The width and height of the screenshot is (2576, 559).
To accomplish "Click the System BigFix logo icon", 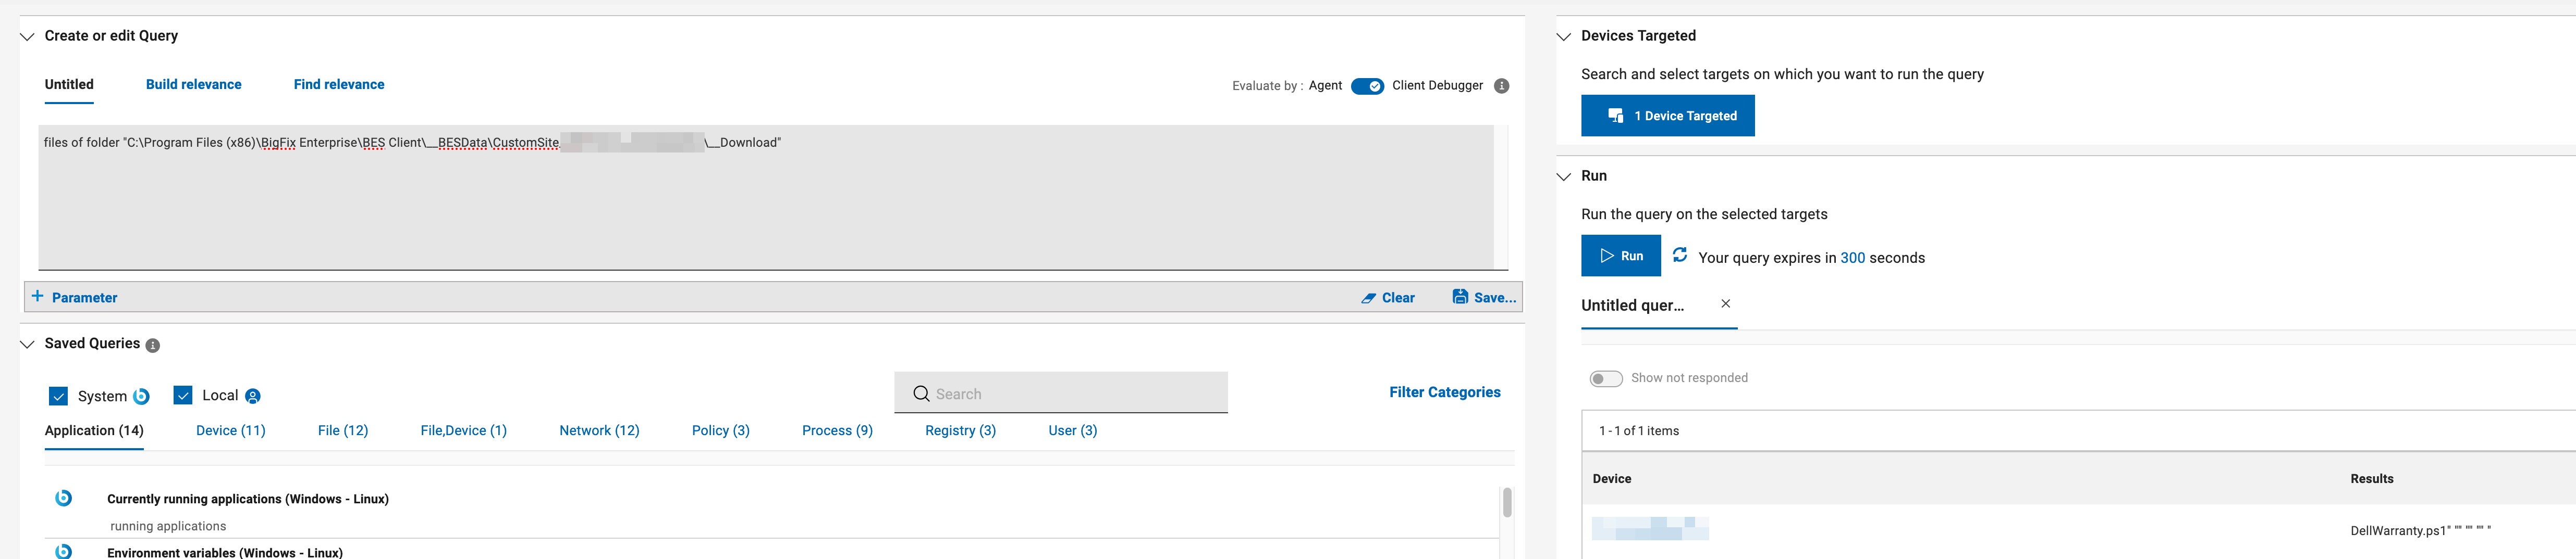I will pyautogui.click(x=141, y=396).
